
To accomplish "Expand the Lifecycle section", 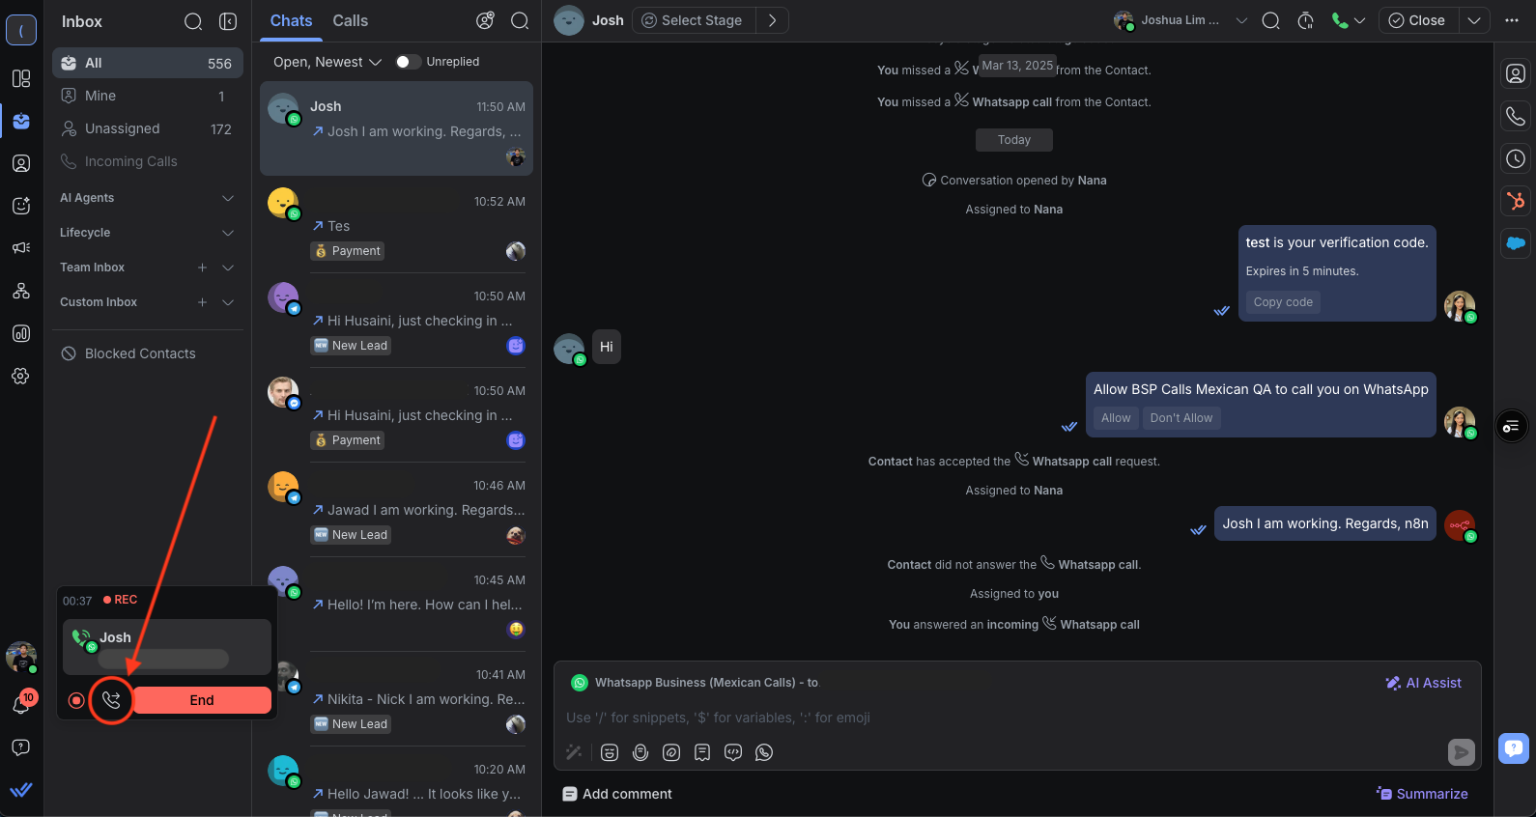I will tap(228, 233).
